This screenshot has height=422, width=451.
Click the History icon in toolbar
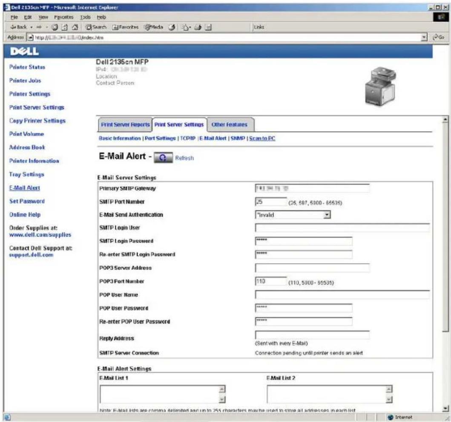point(172,27)
